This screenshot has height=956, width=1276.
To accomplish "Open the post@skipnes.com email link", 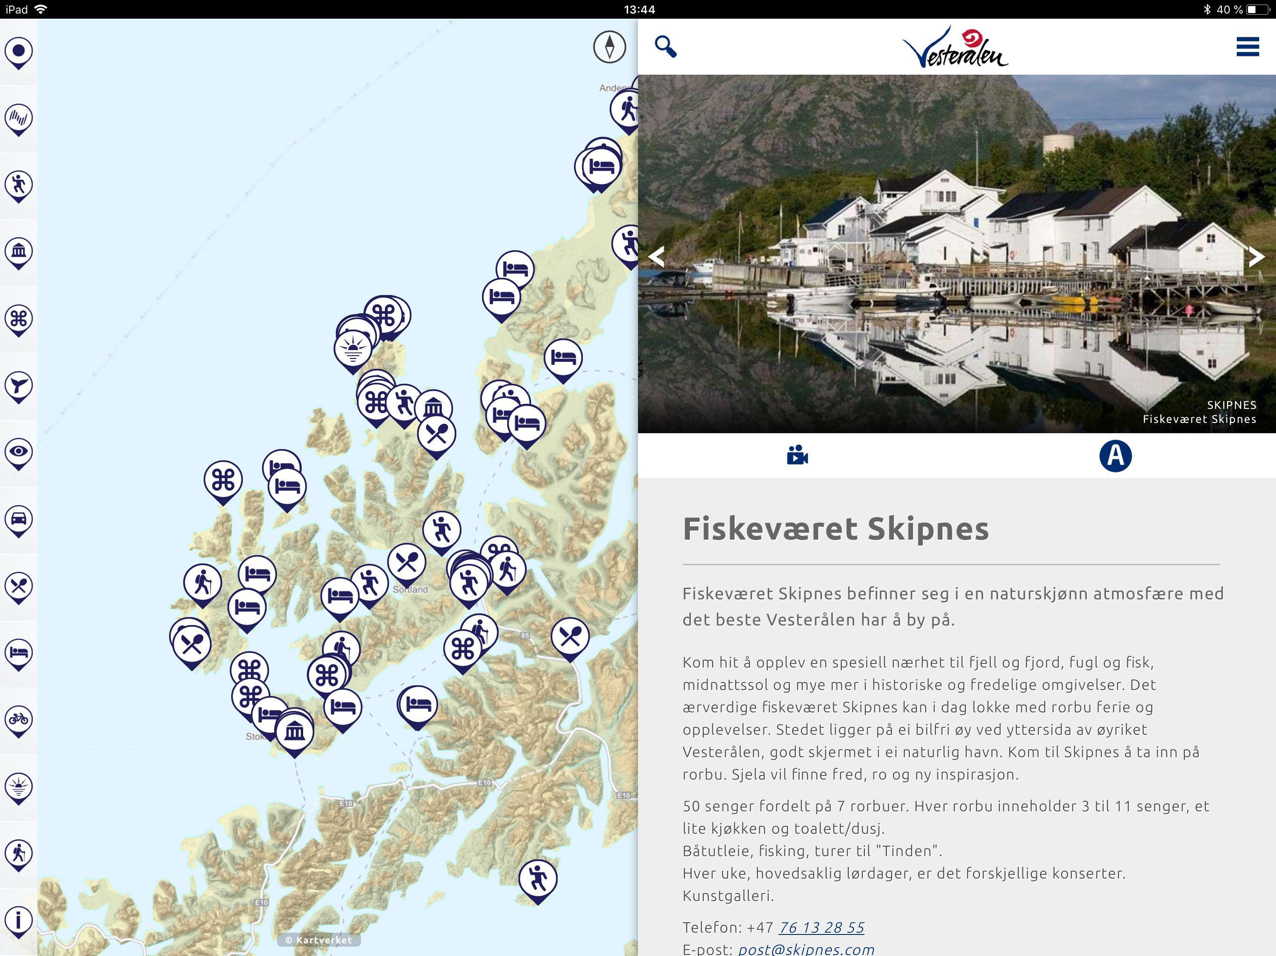I will click(x=807, y=949).
